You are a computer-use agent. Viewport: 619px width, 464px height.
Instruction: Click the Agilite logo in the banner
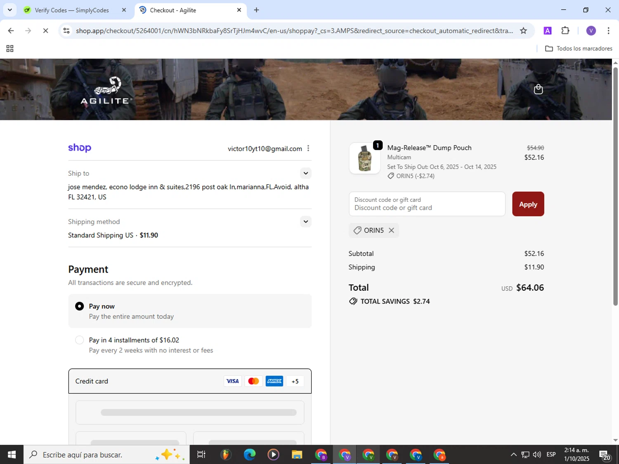(106, 90)
